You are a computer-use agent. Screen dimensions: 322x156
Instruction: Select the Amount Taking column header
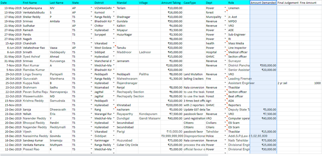171,3
